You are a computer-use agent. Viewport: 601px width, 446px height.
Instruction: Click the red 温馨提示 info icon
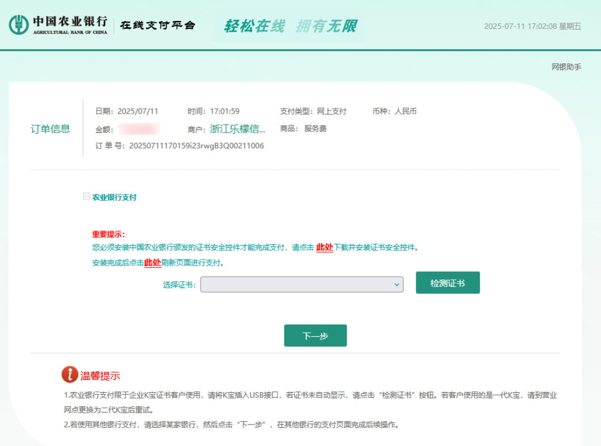(70, 375)
